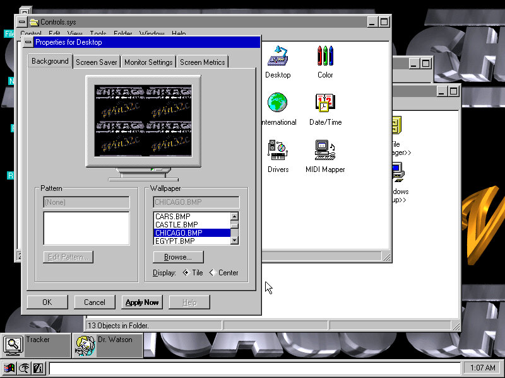
Task: Open the Properties dialog system menu box
Action: (x=28, y=42)
